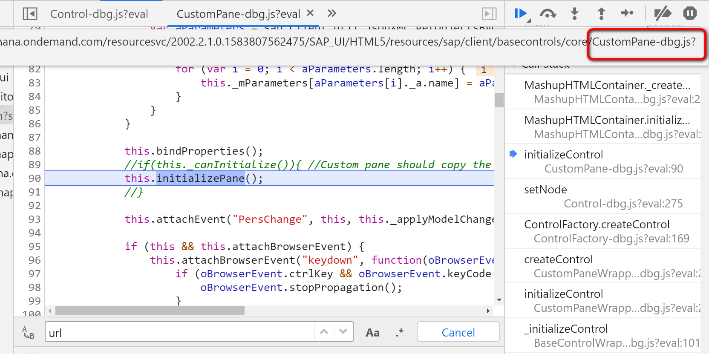Close the CustomPane-dbg.js?eval tab
The height and width of the screenshot is (354, 709).
point(310,13)
